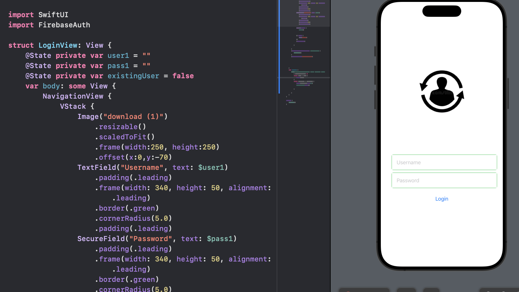Viewport: 519px width, 292px height.
Task: Click the SecureField("Password") code line
Action: [157, 239]
